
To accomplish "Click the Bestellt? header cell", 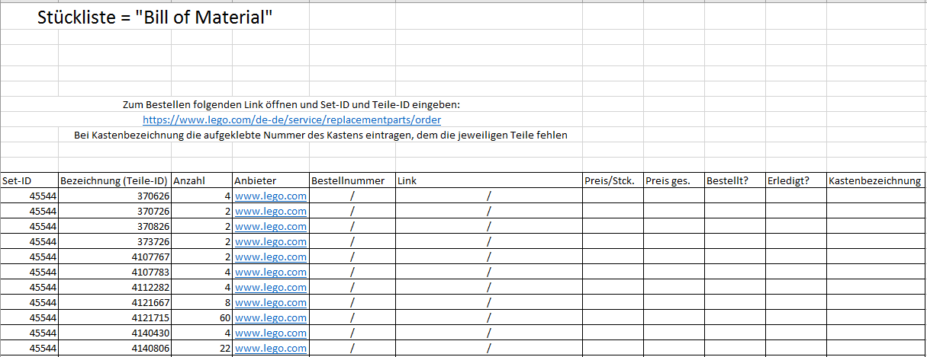I will point(734,180).
